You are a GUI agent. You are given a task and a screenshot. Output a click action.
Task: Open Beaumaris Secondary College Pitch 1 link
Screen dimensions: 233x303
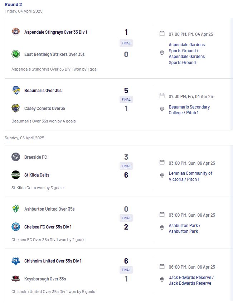[x=189, y=110]
